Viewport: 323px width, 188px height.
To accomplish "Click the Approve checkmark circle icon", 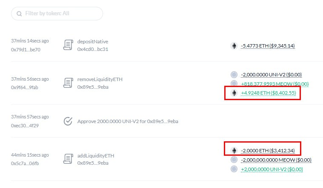I will click(x=68, y=121).
